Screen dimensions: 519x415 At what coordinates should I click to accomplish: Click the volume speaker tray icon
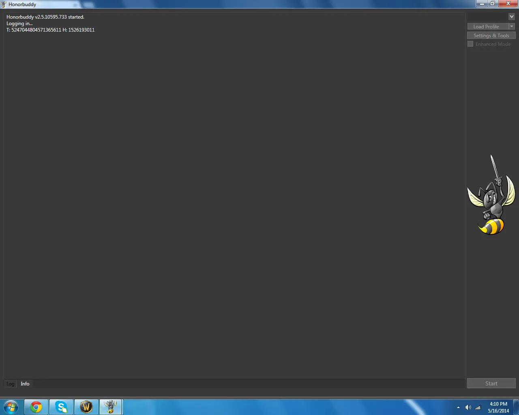(468, 407)
